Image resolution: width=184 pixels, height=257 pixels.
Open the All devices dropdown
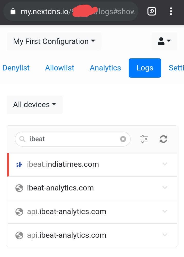34,105
